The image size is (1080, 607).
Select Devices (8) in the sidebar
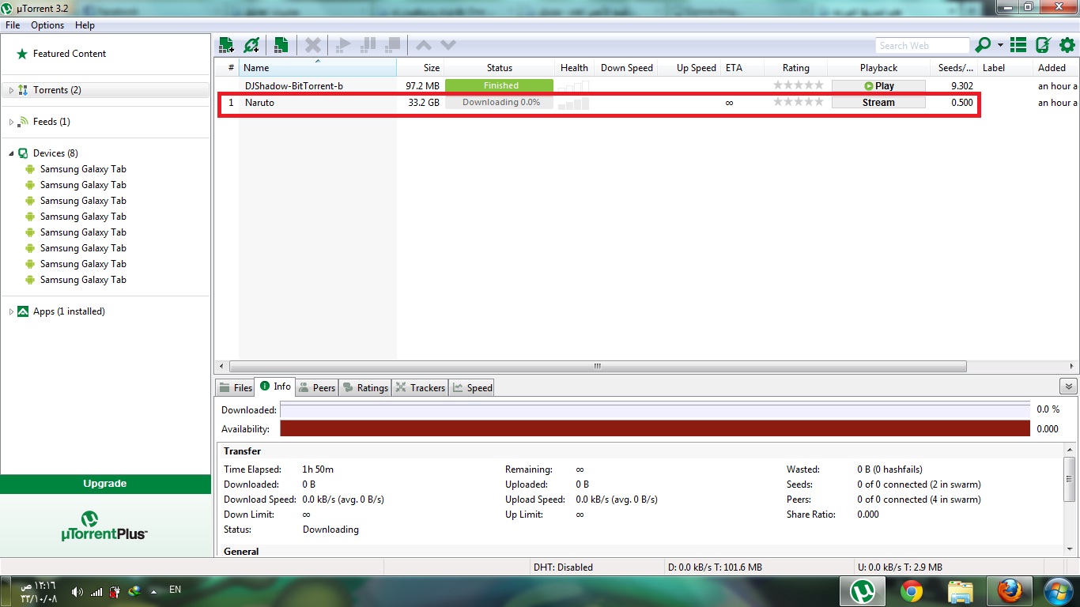point(55,153)
